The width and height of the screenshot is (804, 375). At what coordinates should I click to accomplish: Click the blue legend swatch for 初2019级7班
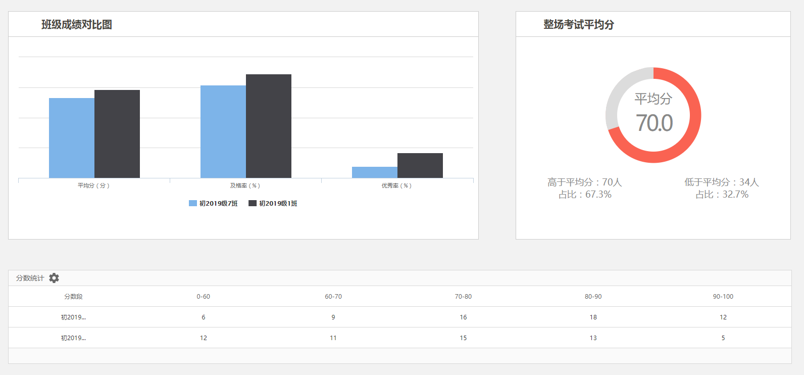click(x=192, y=203)
